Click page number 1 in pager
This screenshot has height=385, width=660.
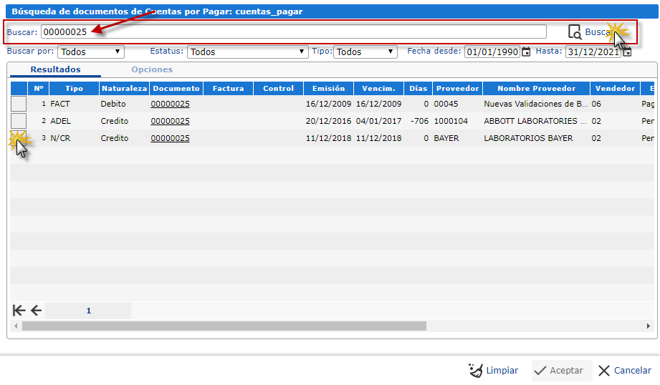(88, 311)
